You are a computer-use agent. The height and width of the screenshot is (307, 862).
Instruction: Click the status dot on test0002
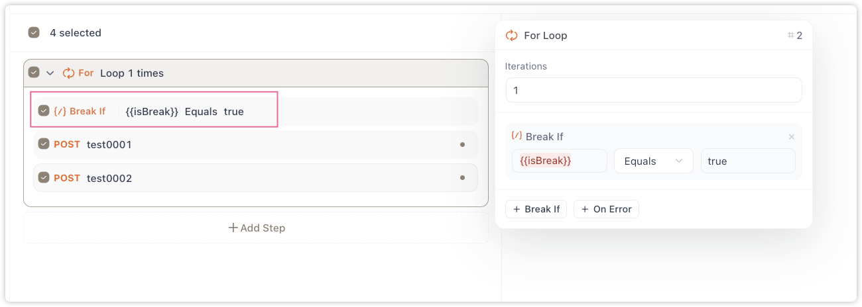coord(462,178)
